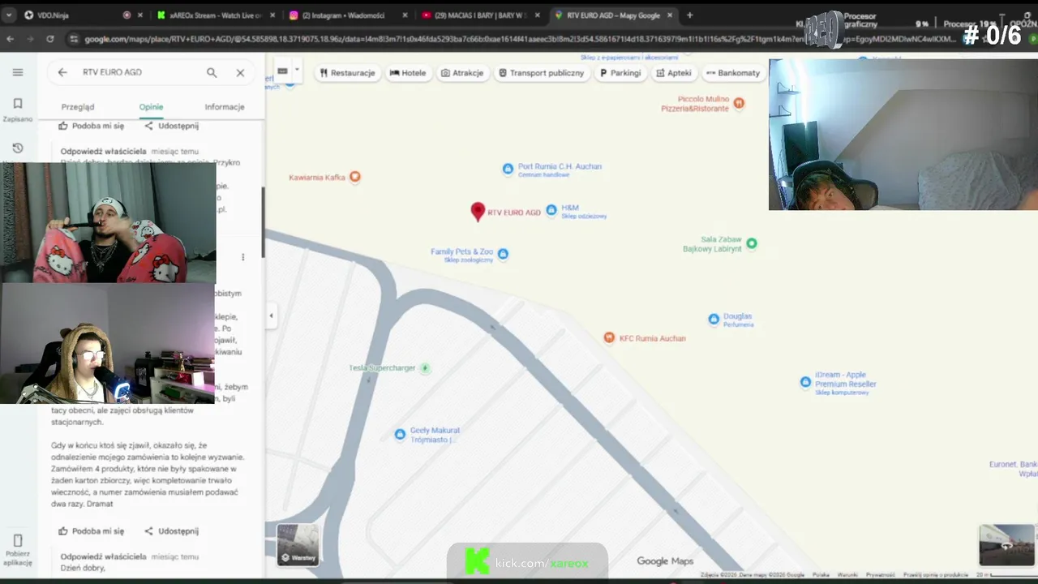The height and width of the screenshot is (584, 1038).
Task: Select the Douglas Perfumeria marker
Action: (714, 320)
